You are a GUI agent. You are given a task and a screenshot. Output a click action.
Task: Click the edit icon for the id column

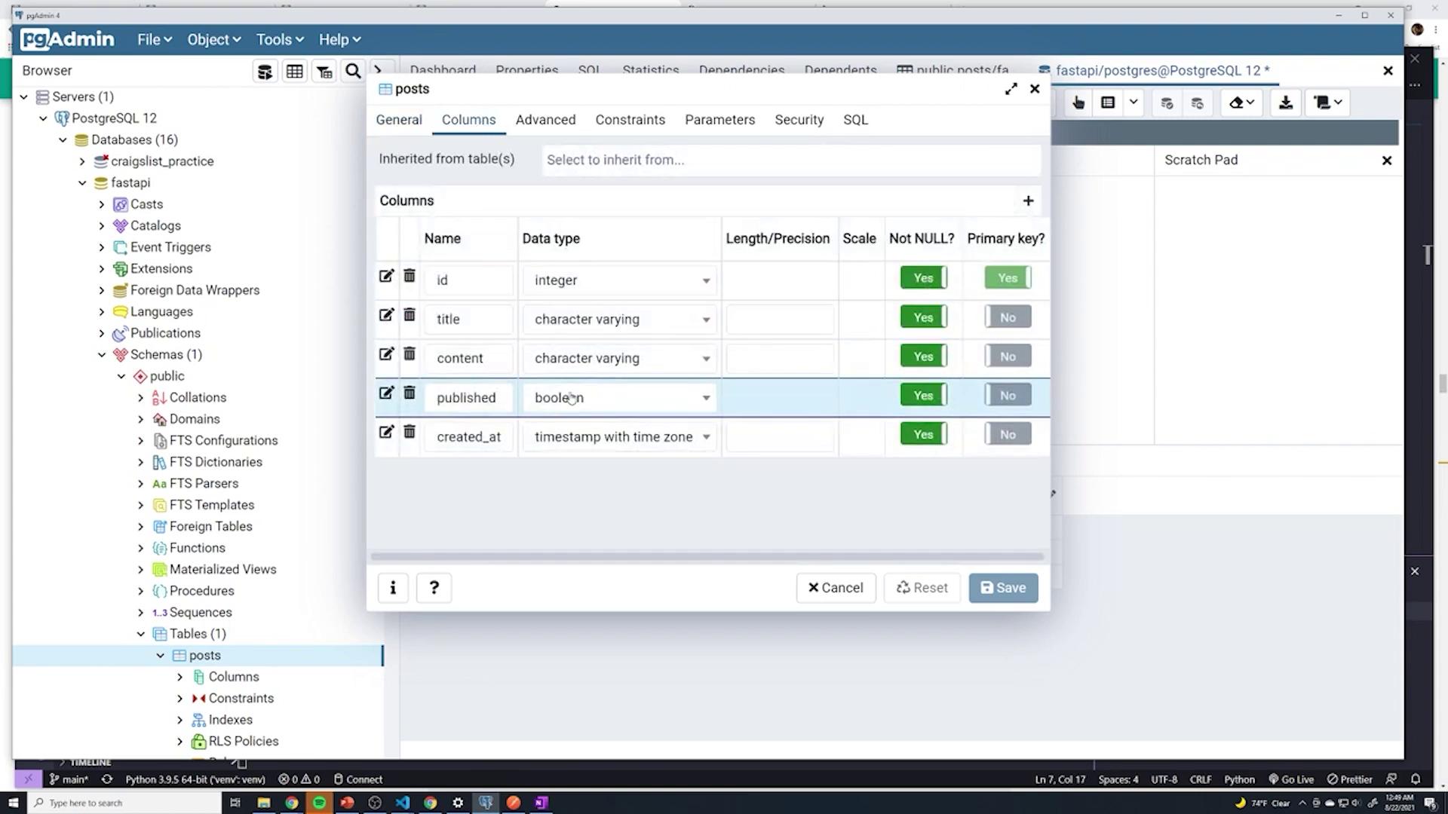pos(386,276)
